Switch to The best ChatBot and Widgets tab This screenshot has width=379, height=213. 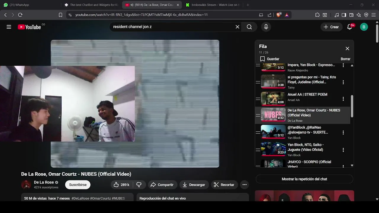click(92, 5)
